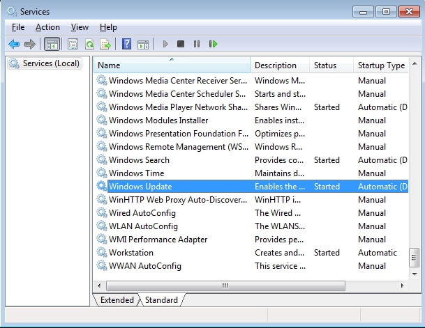Click Automatic startup type of Workstation
The image size is (425, 328).
click(x=378, y=253)
